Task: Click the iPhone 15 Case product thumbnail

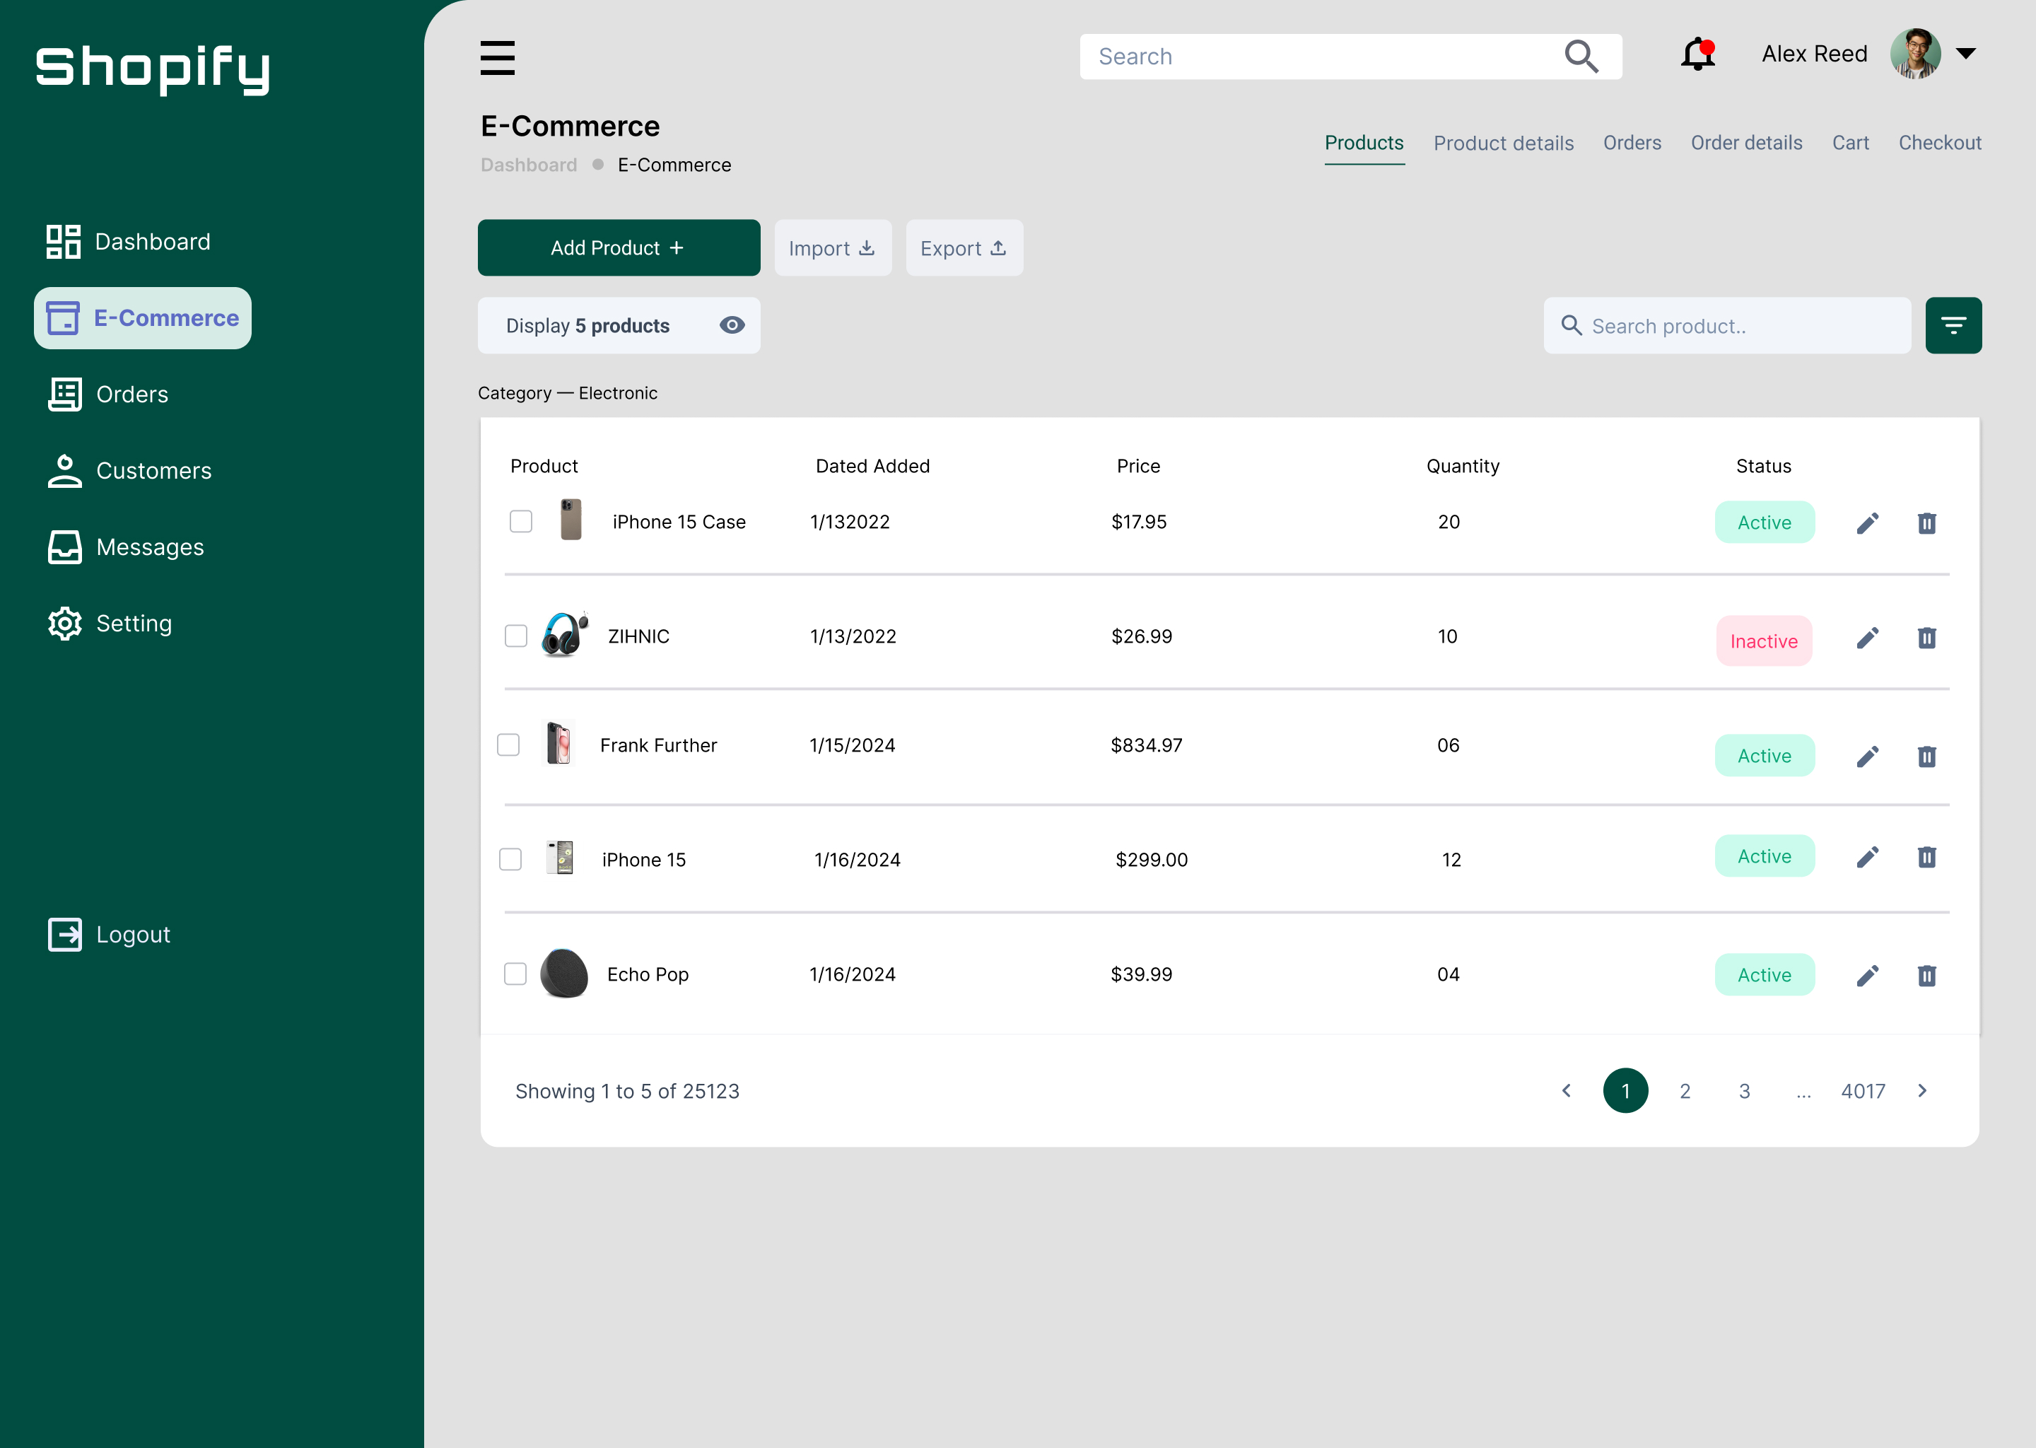Action: click(571, 520)
